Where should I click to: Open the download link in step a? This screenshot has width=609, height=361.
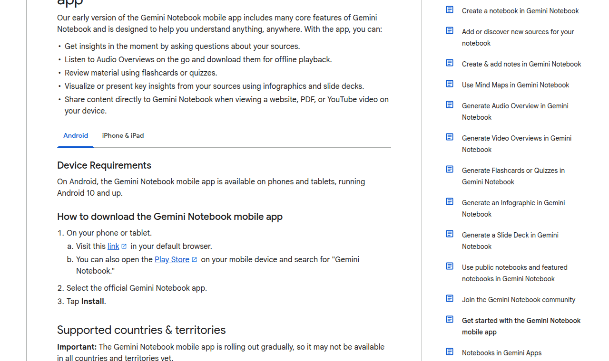(x=113, y=246)
